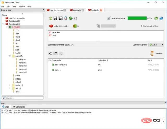Switch to the Commands log tab
Viewport: 167px width, 129px height.
pos(19,107)
